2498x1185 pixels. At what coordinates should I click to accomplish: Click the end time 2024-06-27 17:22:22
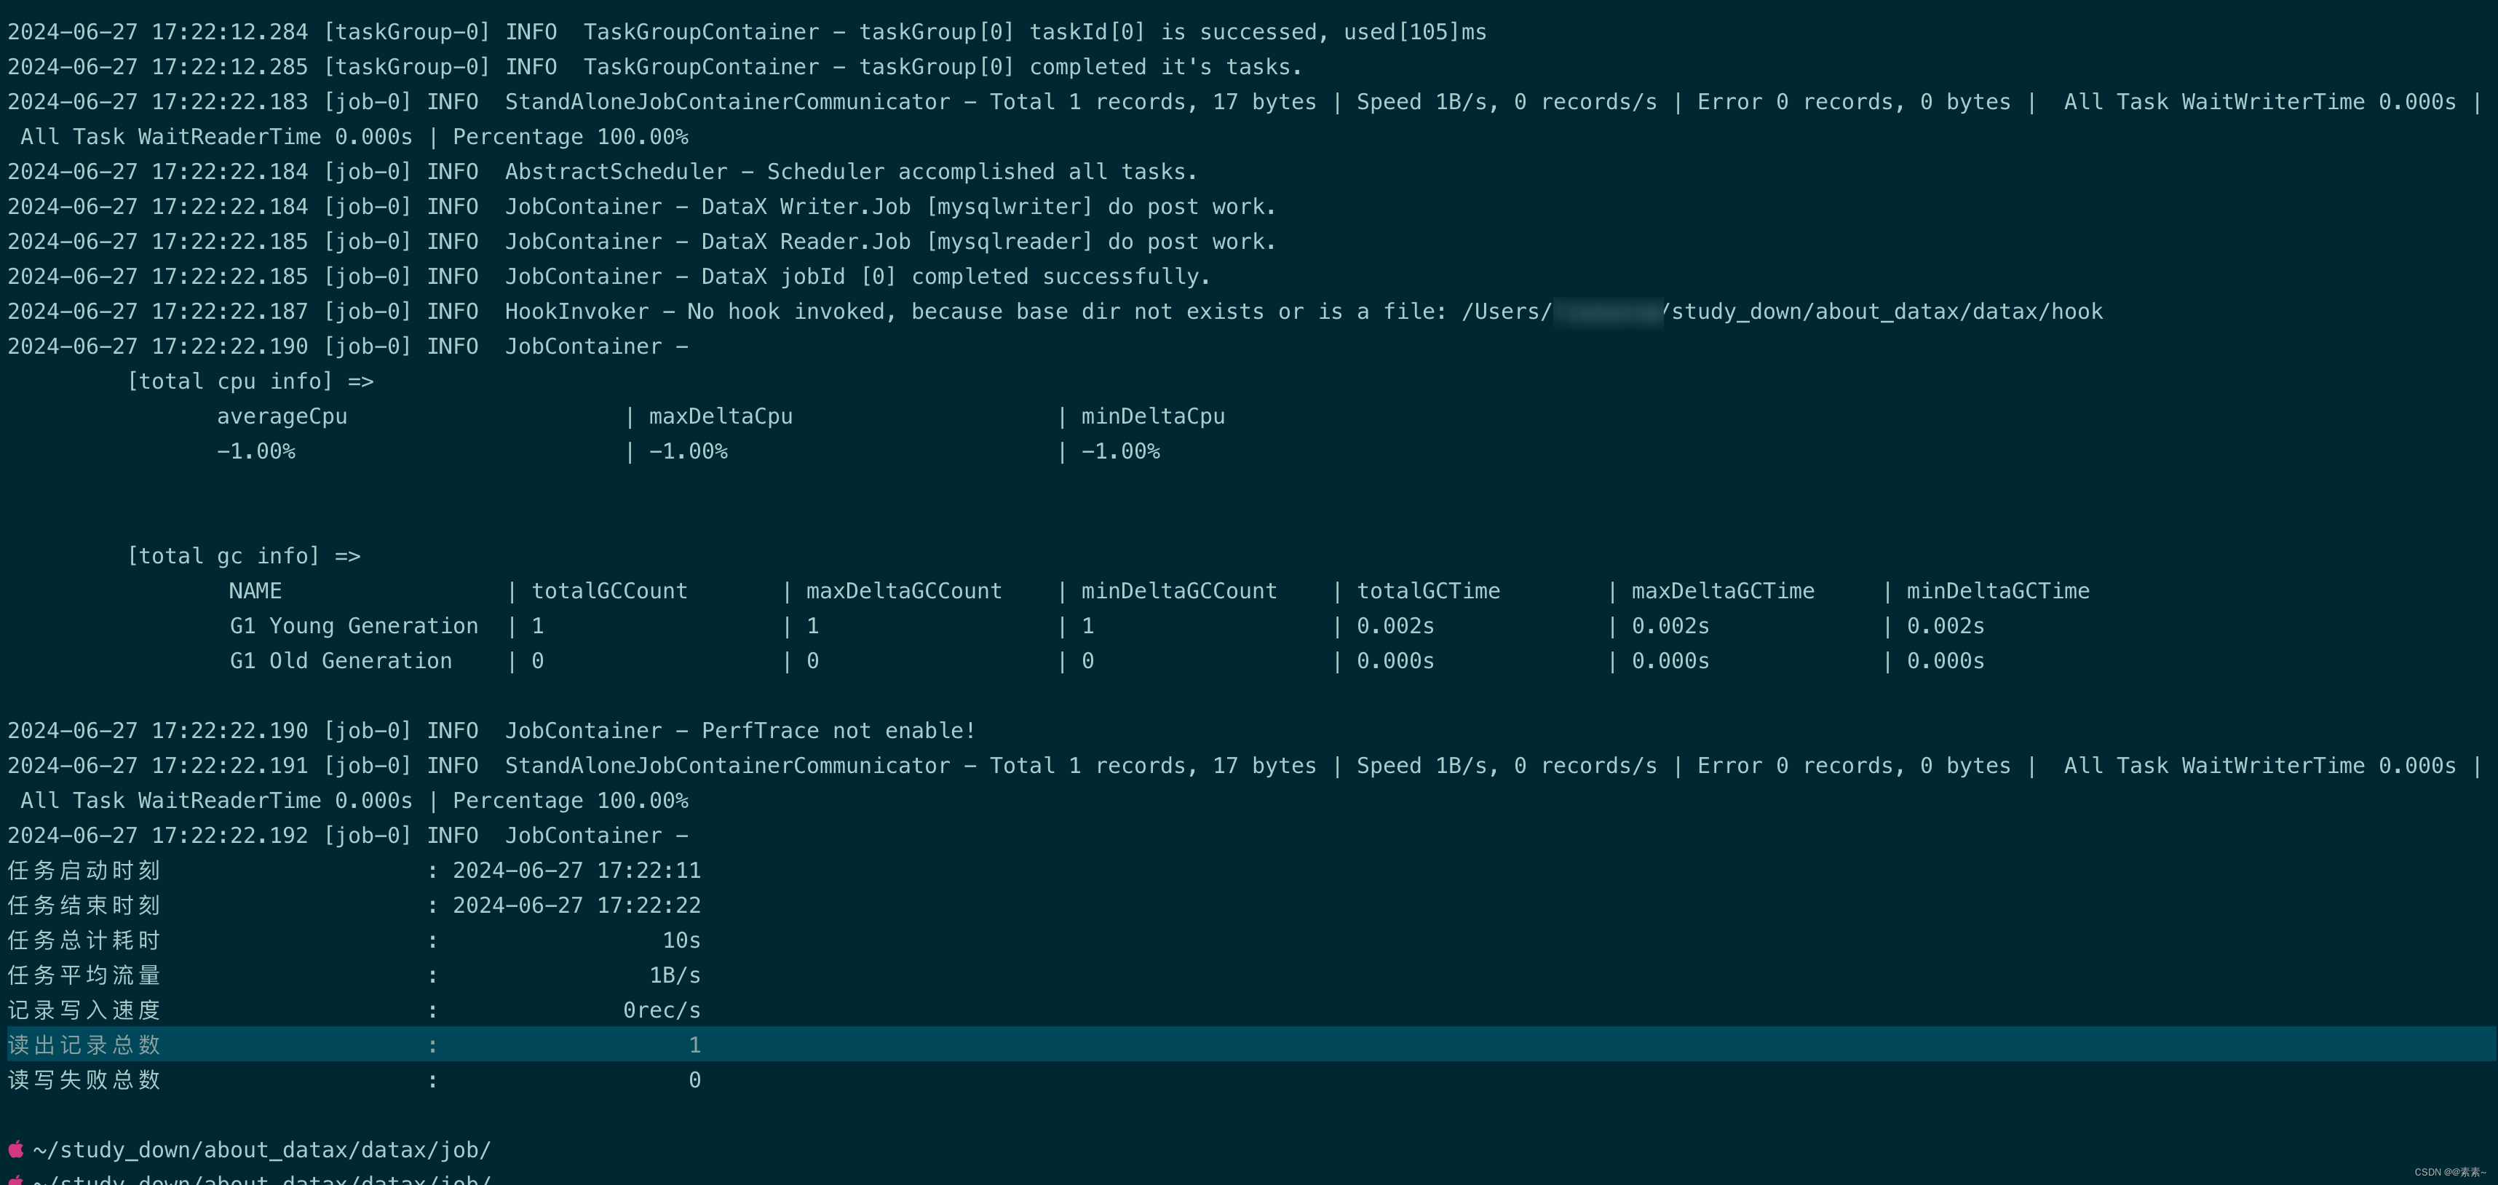point(577,905)
